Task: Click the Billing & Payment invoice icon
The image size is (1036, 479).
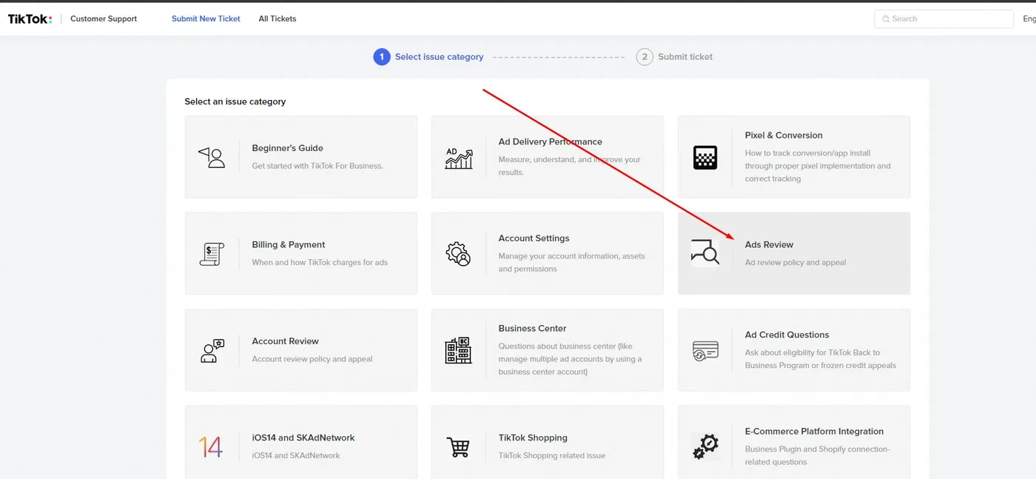Action: pyautogui.click(x=212, y=254)
